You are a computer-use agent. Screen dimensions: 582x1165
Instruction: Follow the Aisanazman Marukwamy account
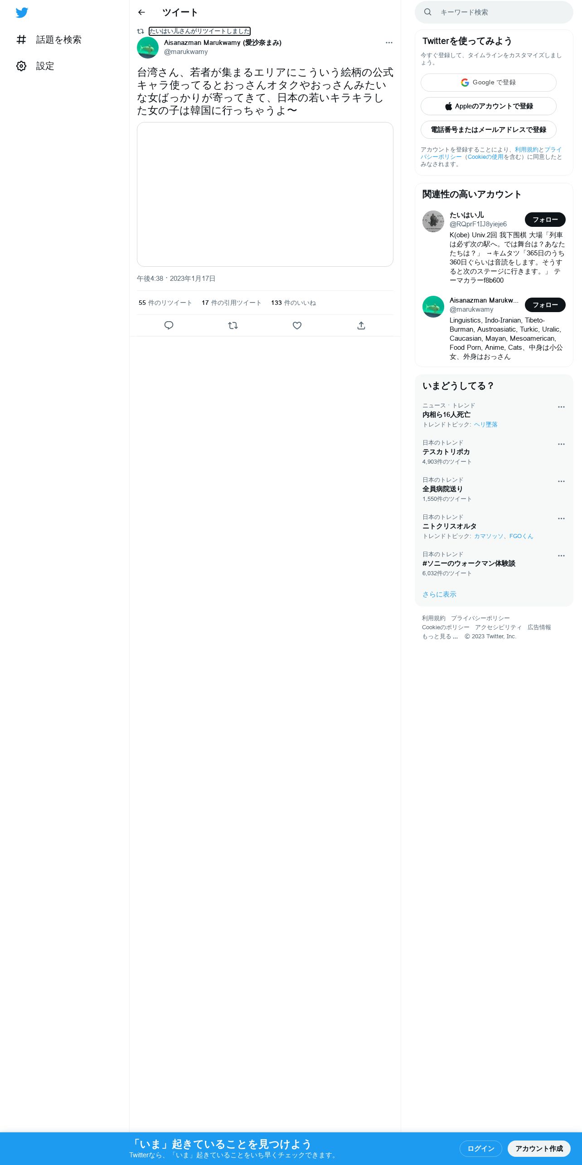pyautogui.click(x=545, y=305)
